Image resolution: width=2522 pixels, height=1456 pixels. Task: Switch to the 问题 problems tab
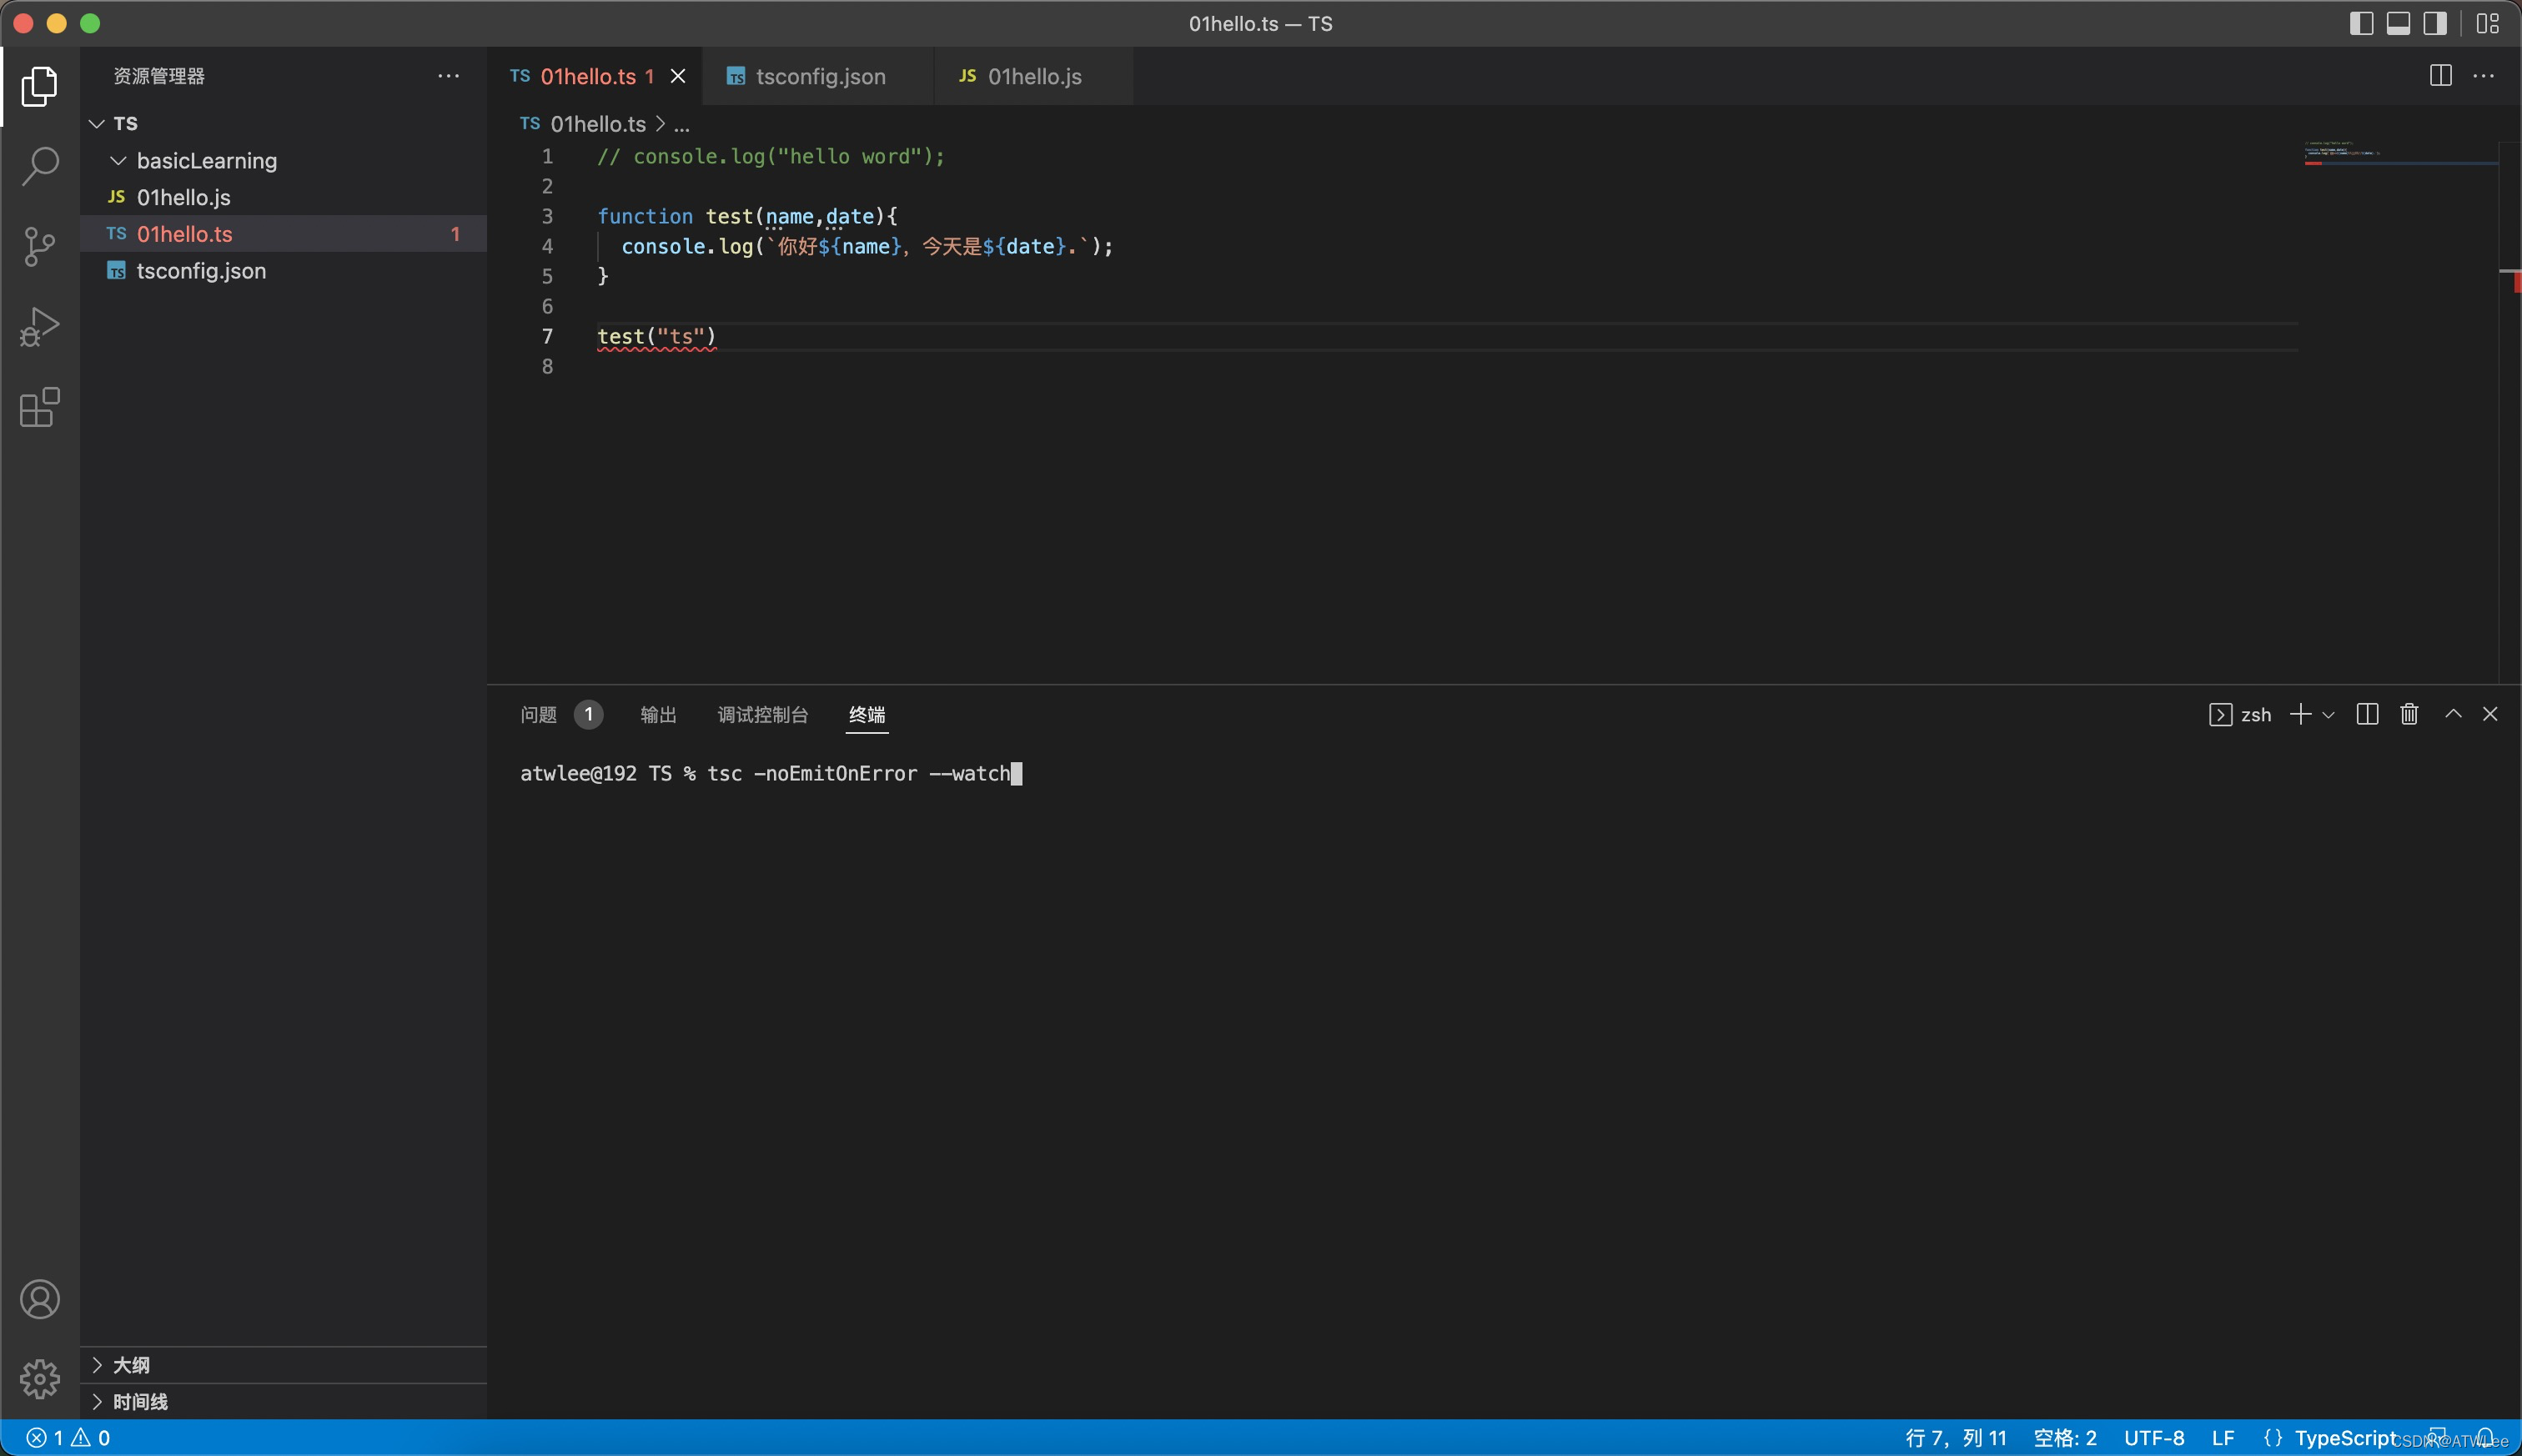539,714
